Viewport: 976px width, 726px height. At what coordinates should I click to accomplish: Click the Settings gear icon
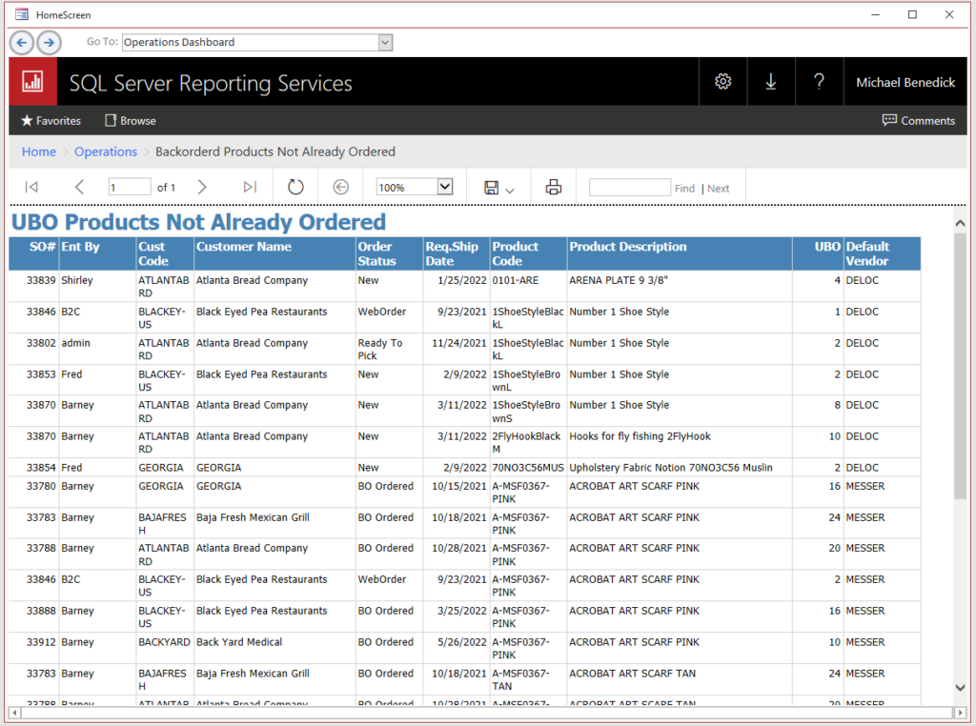[x=722, y=82]
